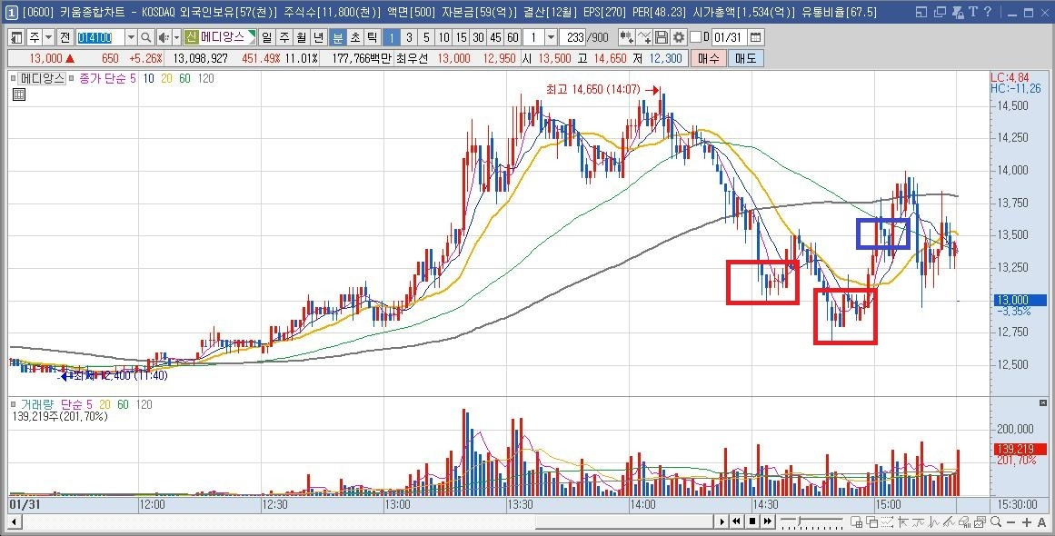Click the fast-forward button in bottom bar
Screen dimensions: 1055x536
coord(768,521)
